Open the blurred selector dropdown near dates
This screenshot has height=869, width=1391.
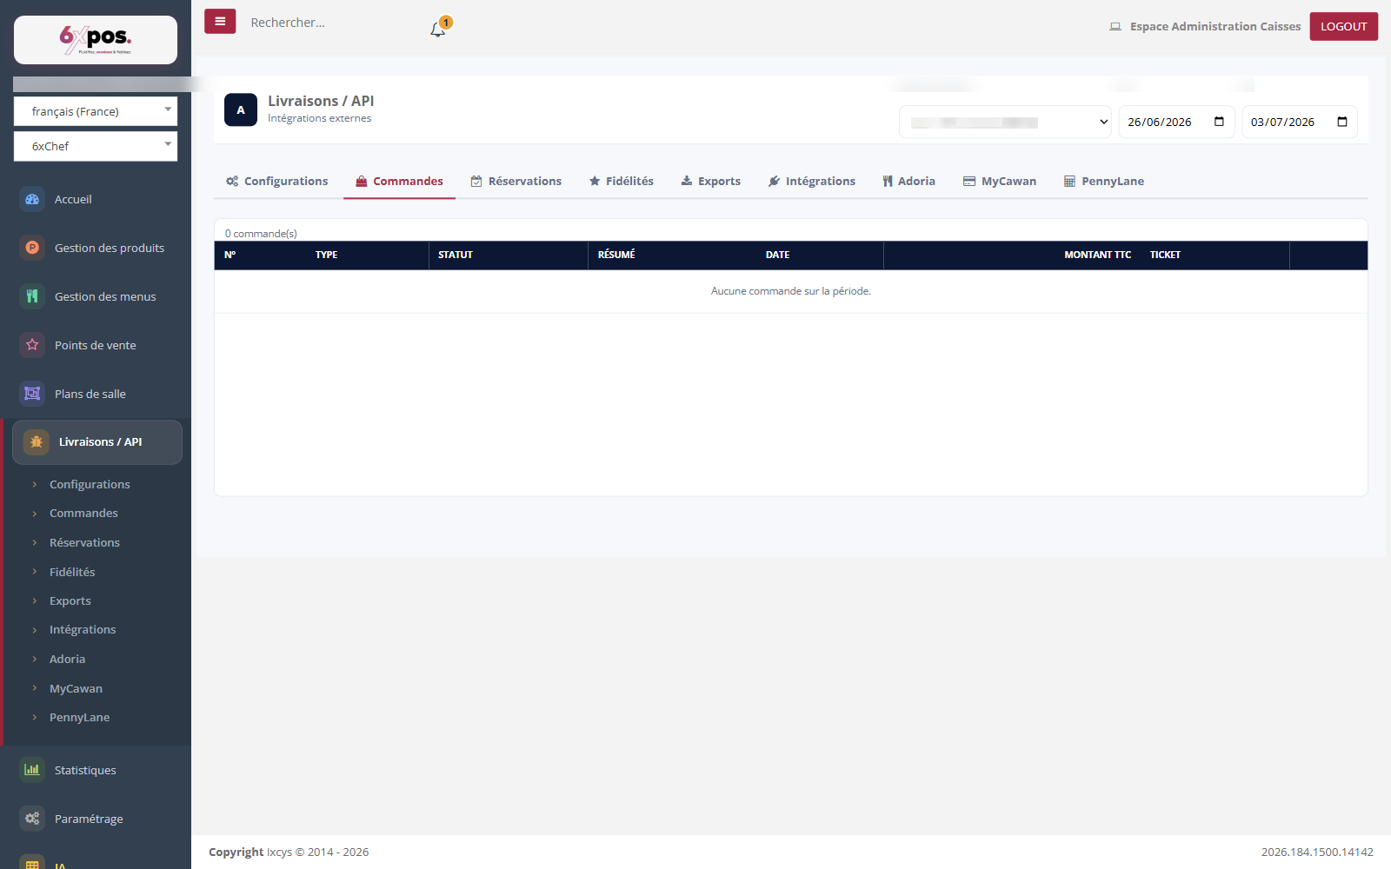1006,122
